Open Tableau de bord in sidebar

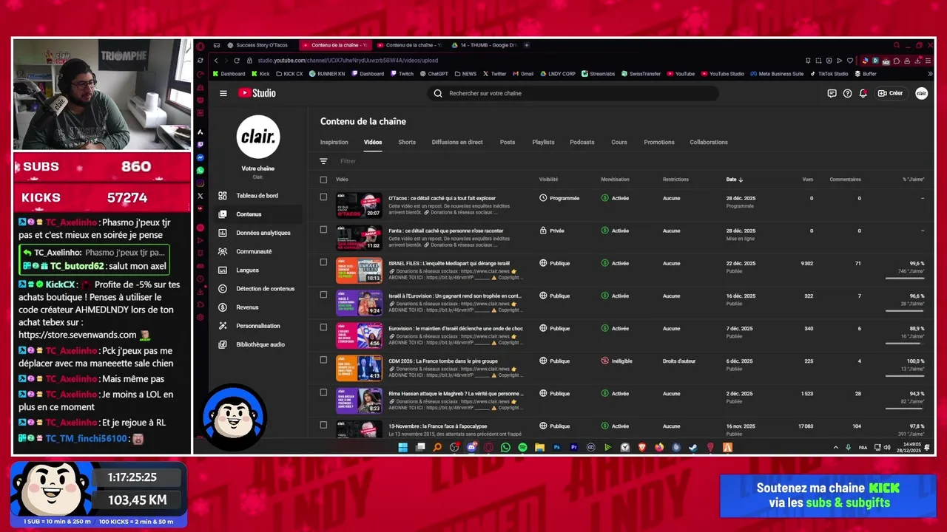coord(256,196)
